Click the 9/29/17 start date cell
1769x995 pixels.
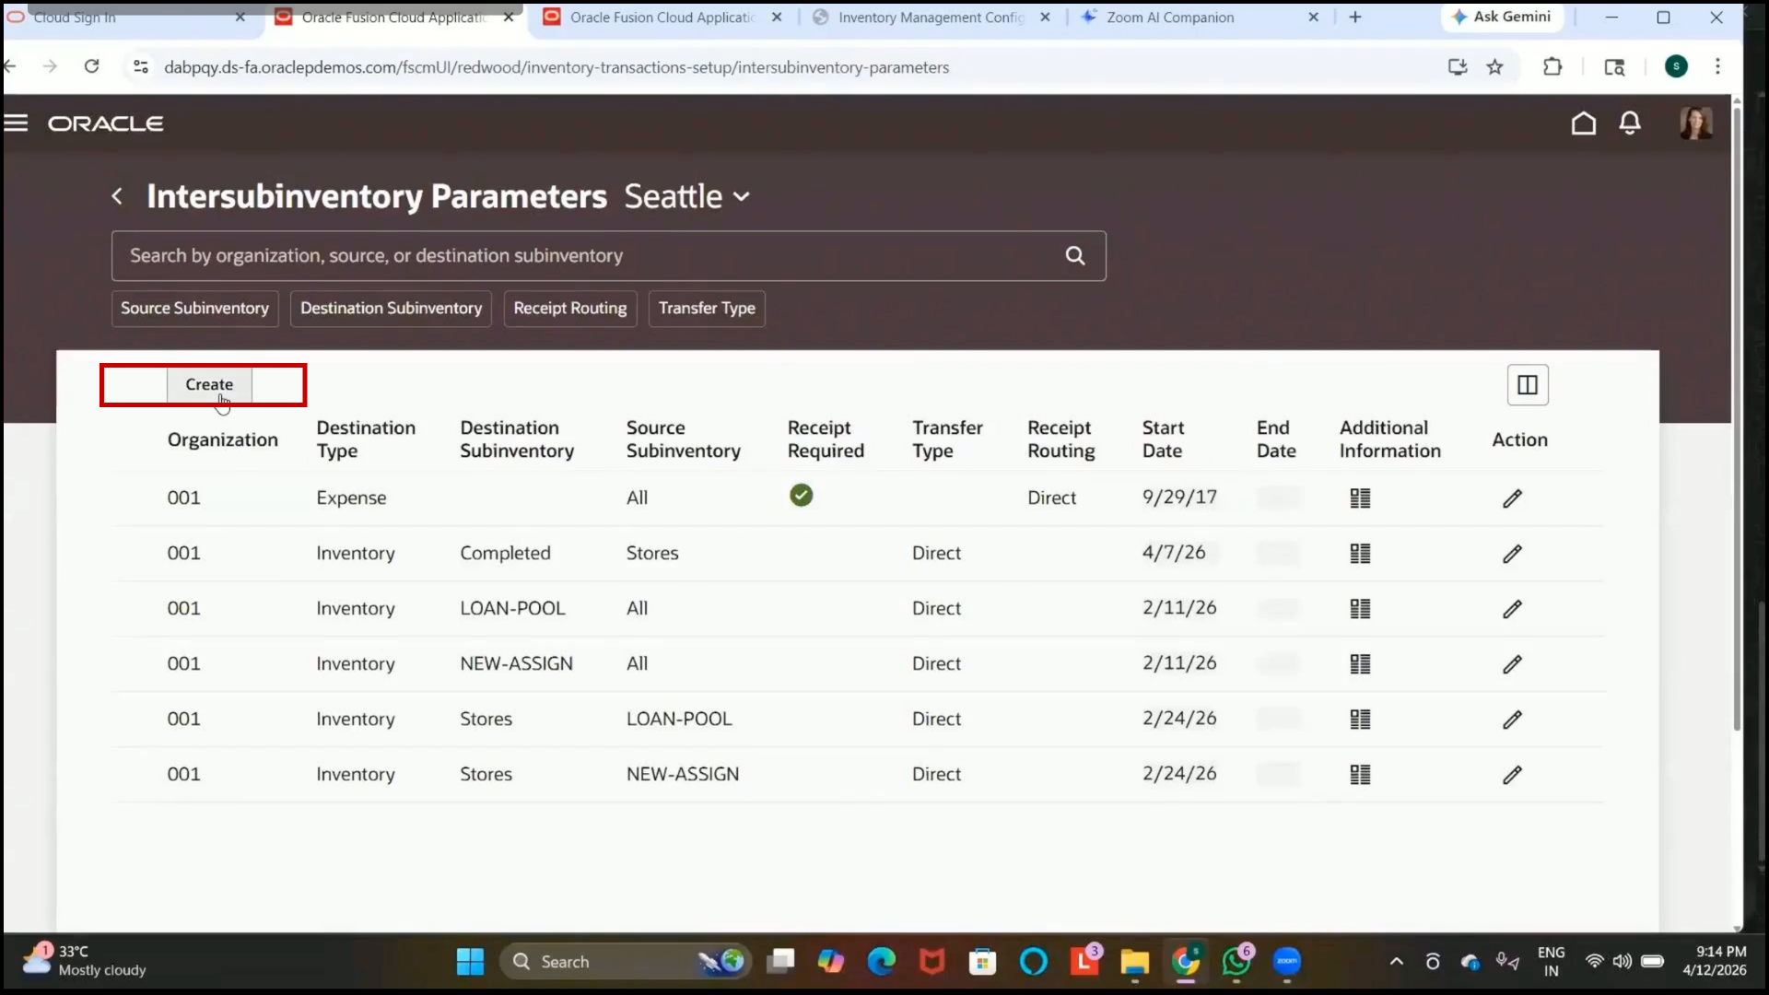1179,497
